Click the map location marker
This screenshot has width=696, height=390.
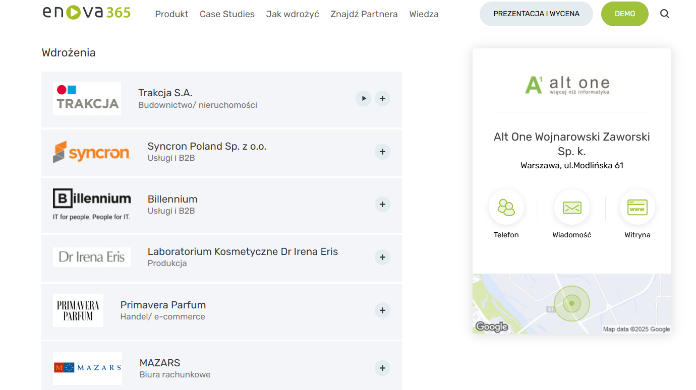point(572,303)
